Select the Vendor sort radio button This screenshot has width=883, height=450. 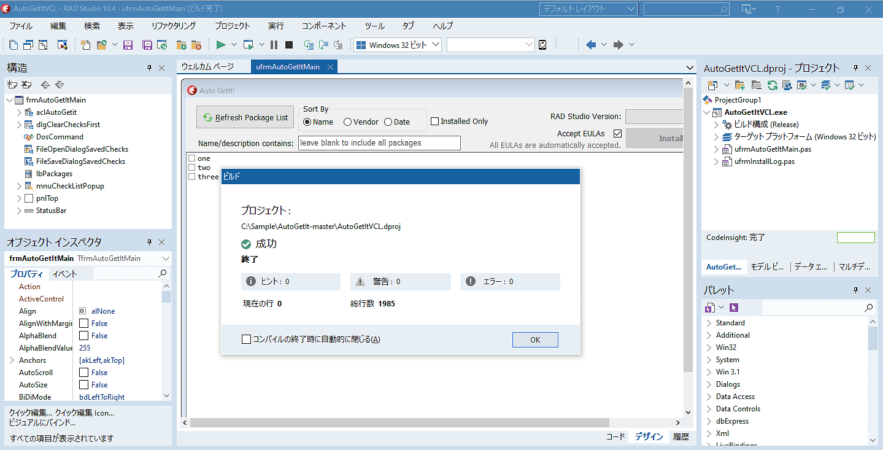click(x=347, y=122)
